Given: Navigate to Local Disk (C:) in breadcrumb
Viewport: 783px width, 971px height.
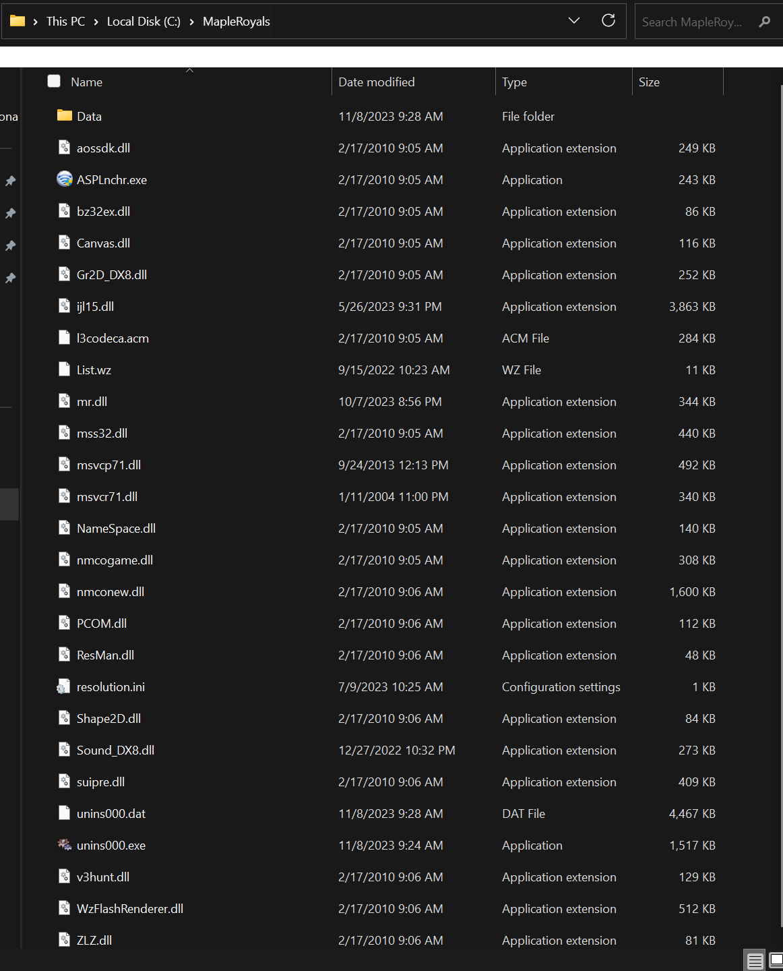Looking at the screenshot, I should (144, 22).
